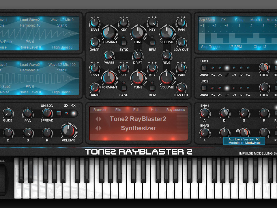Viewport: 277px width, 208px height.
Task: Open the >Sub2 waveform selector
Action: (x=5, y=87)
